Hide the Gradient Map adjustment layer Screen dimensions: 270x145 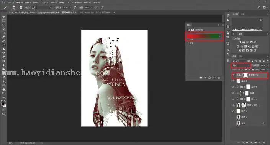coord(234,75)
